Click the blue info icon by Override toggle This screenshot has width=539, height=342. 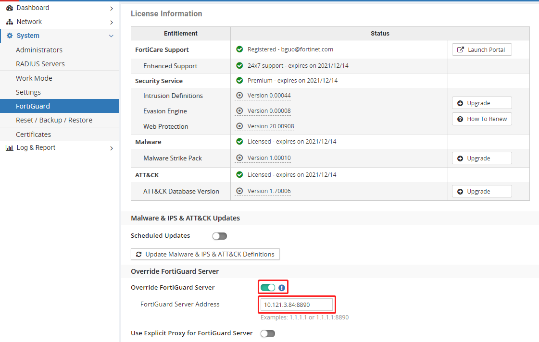click(x=282, y=288)
